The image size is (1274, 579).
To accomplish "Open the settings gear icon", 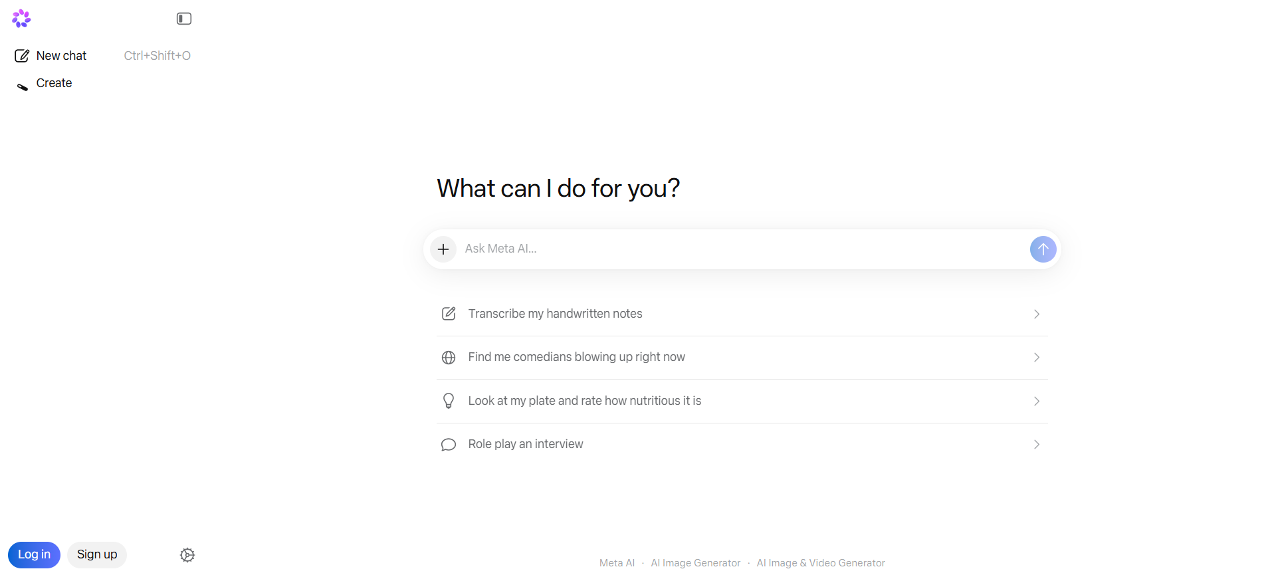I will click(x=187, y=555).
